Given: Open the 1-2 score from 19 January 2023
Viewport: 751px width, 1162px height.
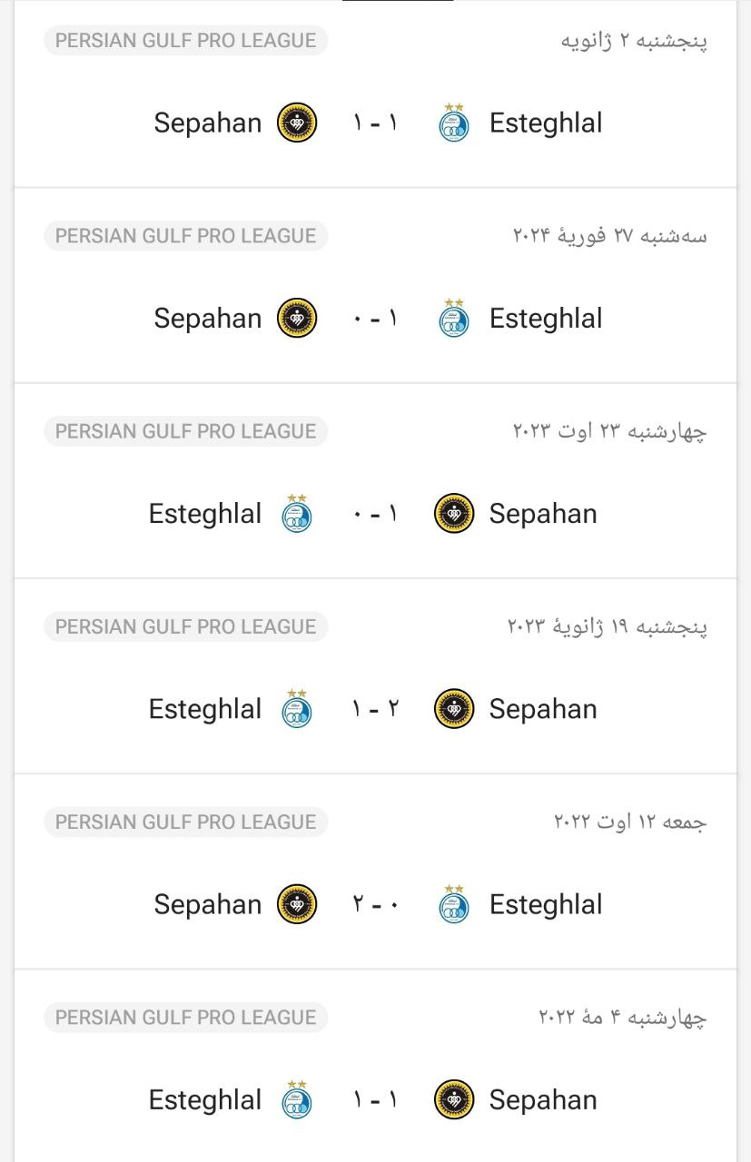Looking at the screenshot, I should pyautogui.click(x=375, y=709).
